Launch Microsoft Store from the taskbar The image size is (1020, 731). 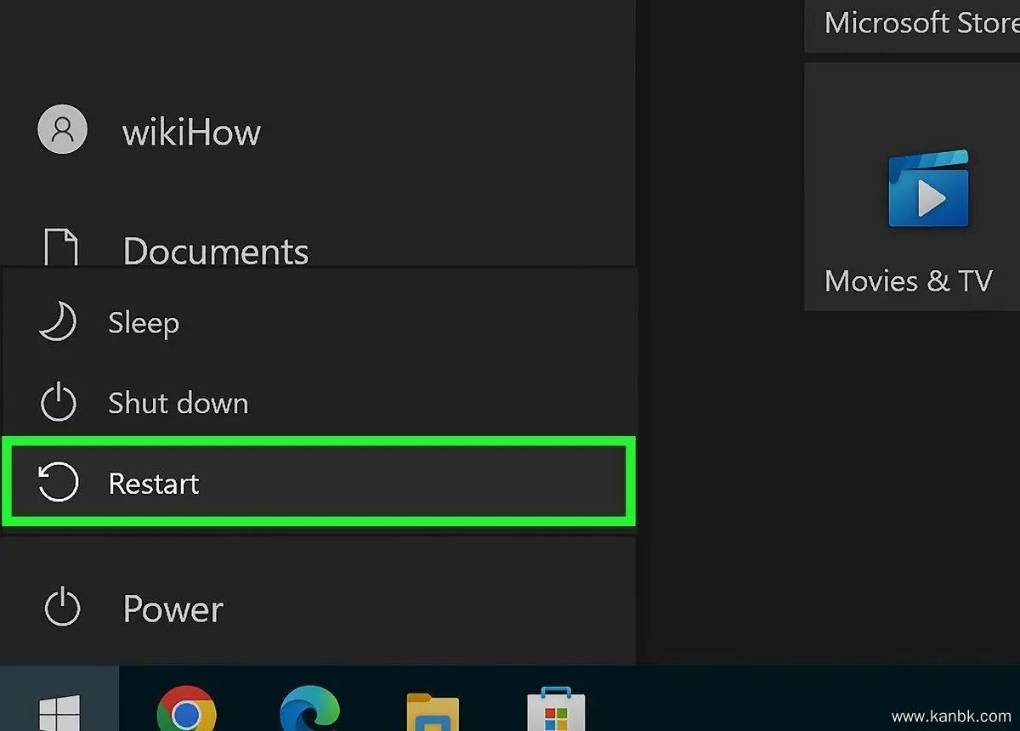pyautogui.click(x=556, y=711)
